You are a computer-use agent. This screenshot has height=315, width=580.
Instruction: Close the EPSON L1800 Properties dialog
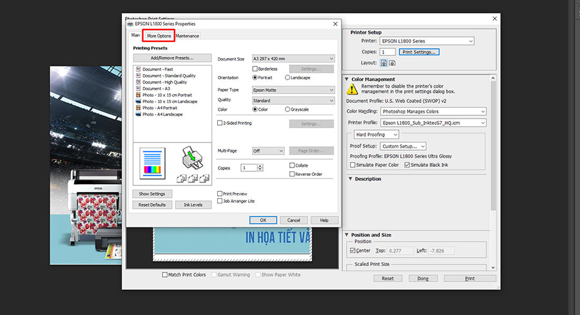tap(335, 24)
